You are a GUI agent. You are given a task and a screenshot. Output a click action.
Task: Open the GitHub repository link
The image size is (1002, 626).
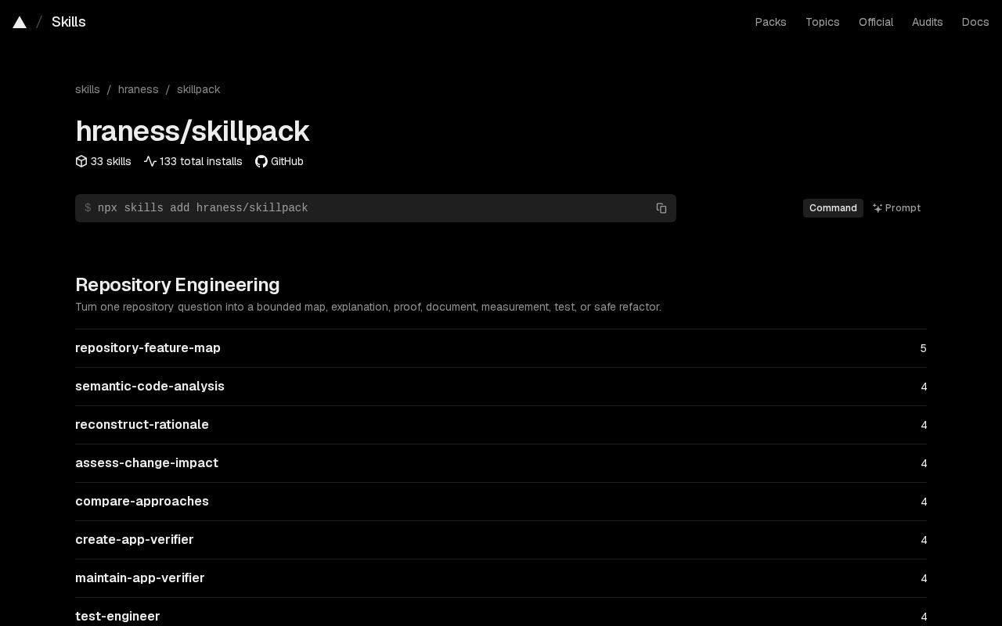279,161
